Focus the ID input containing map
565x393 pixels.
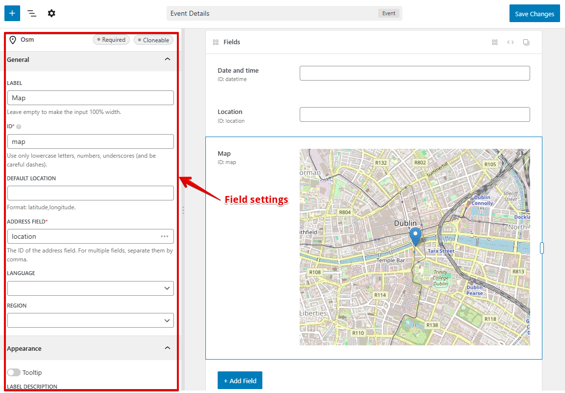(x=90, y=141)
